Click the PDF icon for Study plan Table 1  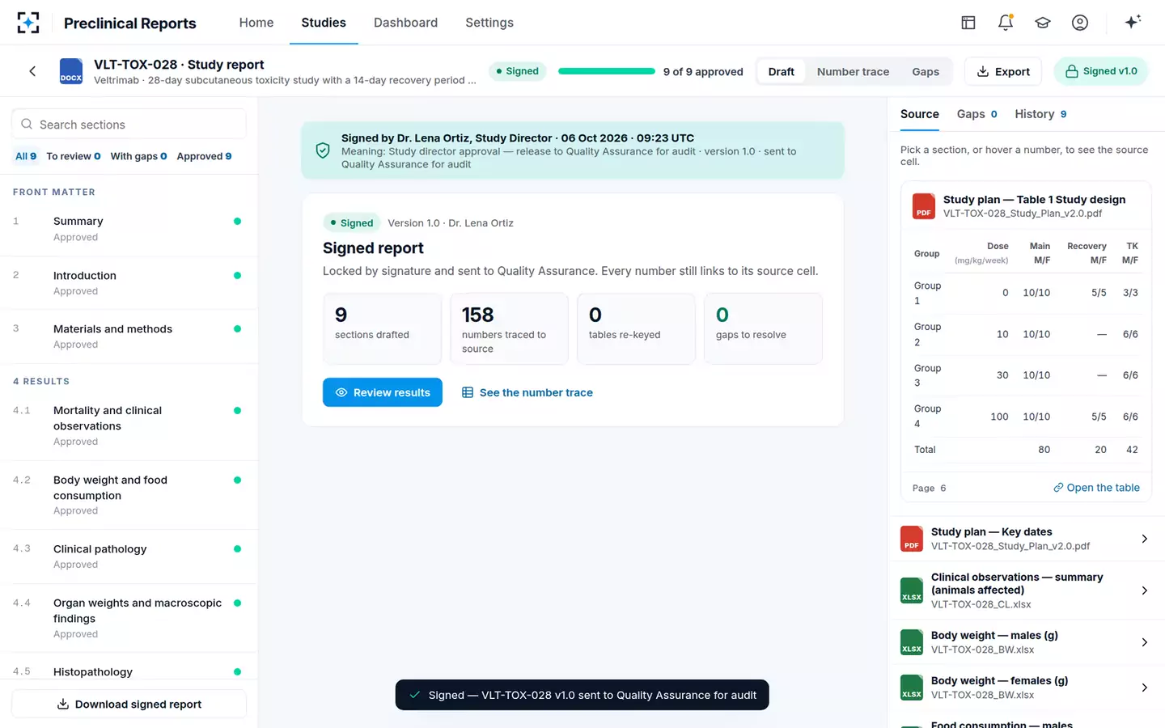click(924, 206)
